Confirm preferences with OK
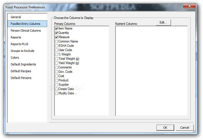The image size is (203, 140). (165, 128)
